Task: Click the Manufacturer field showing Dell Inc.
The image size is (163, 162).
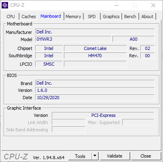Action: (95, 32)
